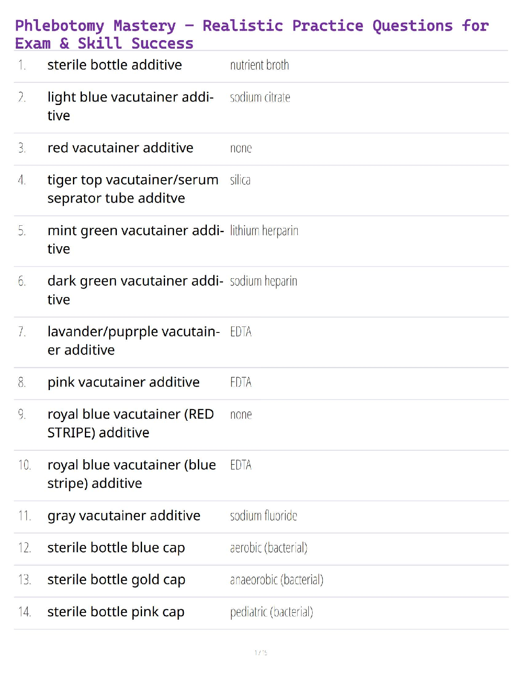The height and width of the screenshot is (676, 522).
Task: Click the "lithium herparin" answer
Action: 264,231
